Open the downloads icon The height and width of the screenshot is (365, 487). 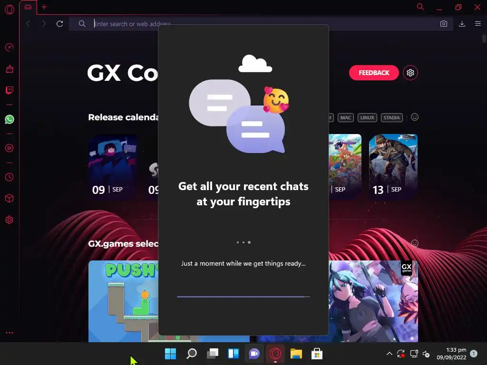click(x=462, y=24)
